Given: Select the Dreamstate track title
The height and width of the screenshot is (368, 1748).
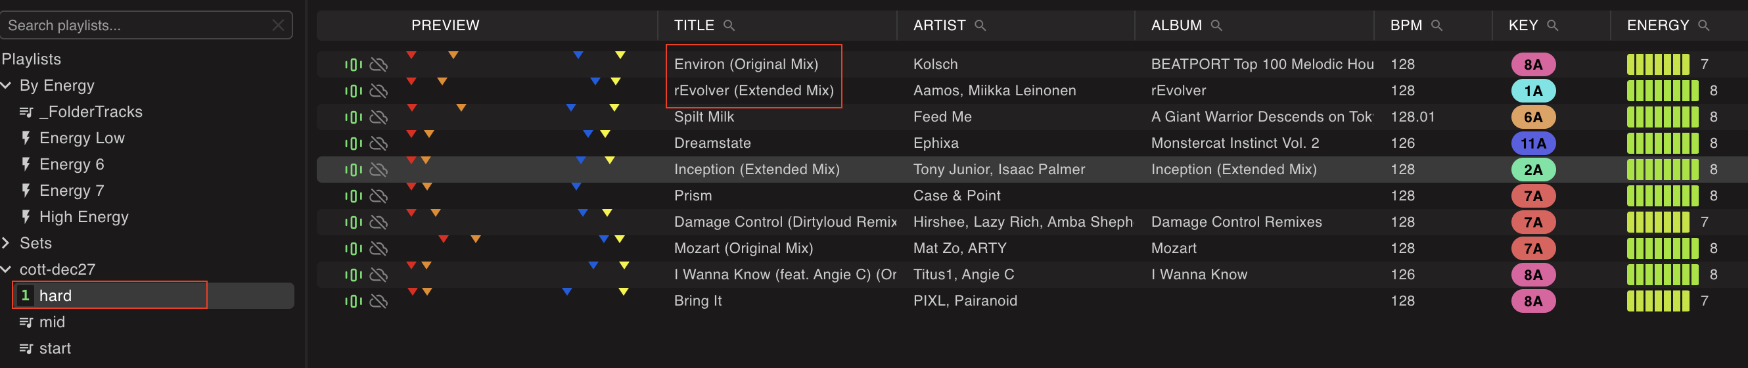Looking at the screenshot, I should 712,143.
